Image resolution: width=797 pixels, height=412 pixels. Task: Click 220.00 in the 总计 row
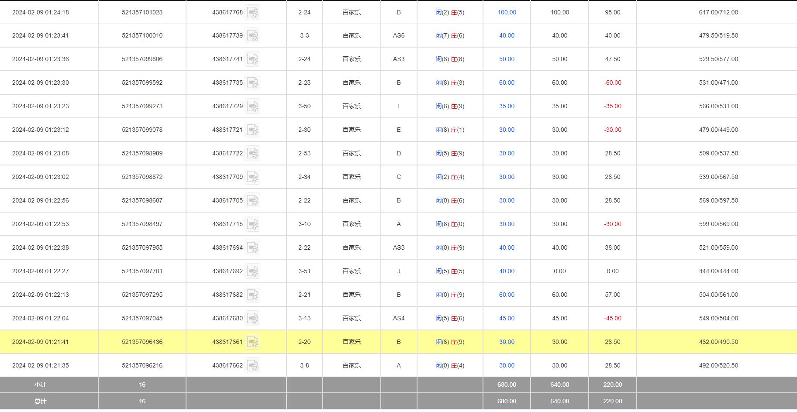(613, 401)
